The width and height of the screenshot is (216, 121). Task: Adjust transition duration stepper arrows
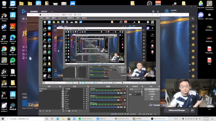(142, 94)
